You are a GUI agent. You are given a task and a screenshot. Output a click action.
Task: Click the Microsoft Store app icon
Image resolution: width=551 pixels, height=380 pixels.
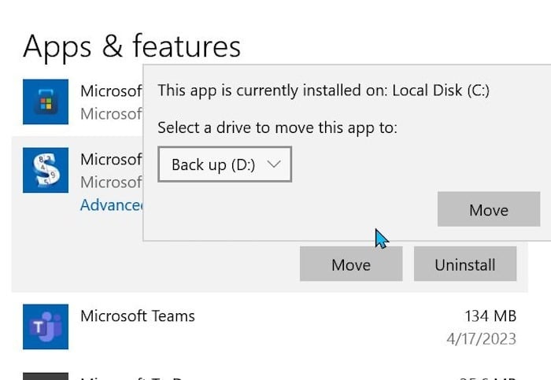(46, 101)
